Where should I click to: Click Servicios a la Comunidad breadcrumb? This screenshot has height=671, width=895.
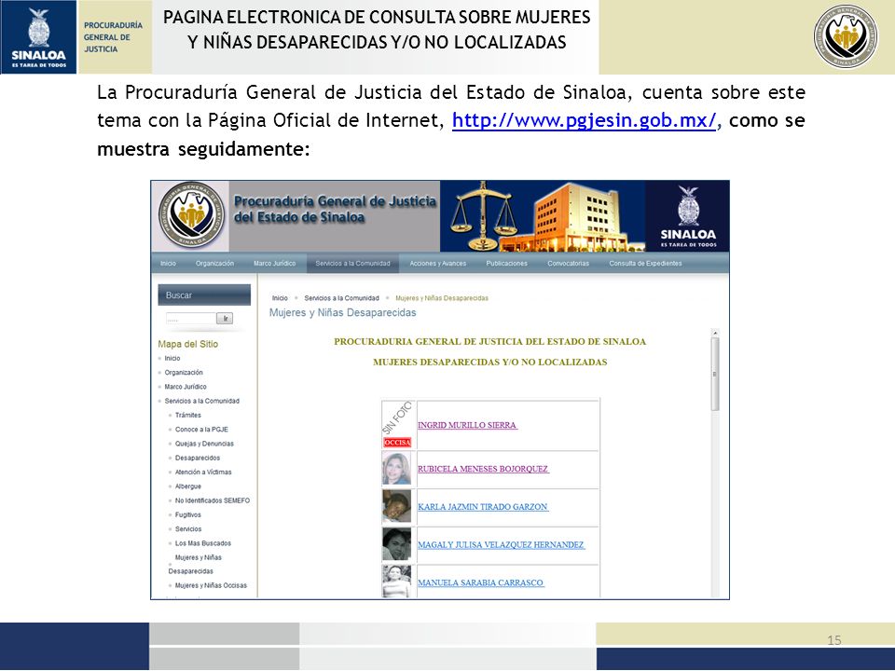pyautogui.click(x=341, y=298)
